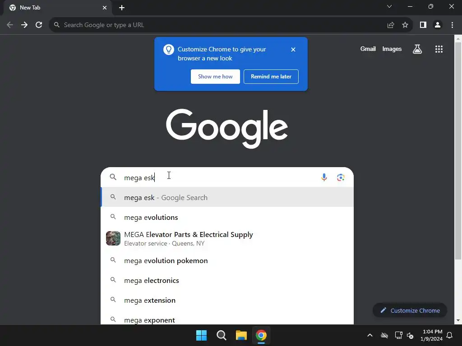Screen dimensions: 462x346
Task: Open the Google apps grid
Action: [x=439, y=49]
